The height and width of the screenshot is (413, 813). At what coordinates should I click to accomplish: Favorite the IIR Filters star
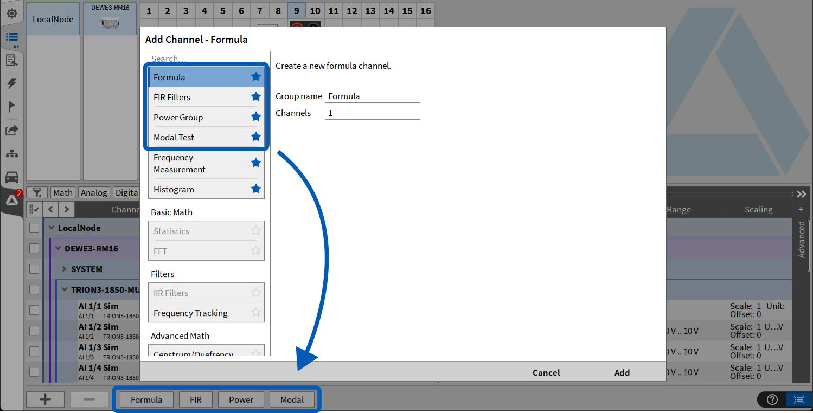click(256, 292)
